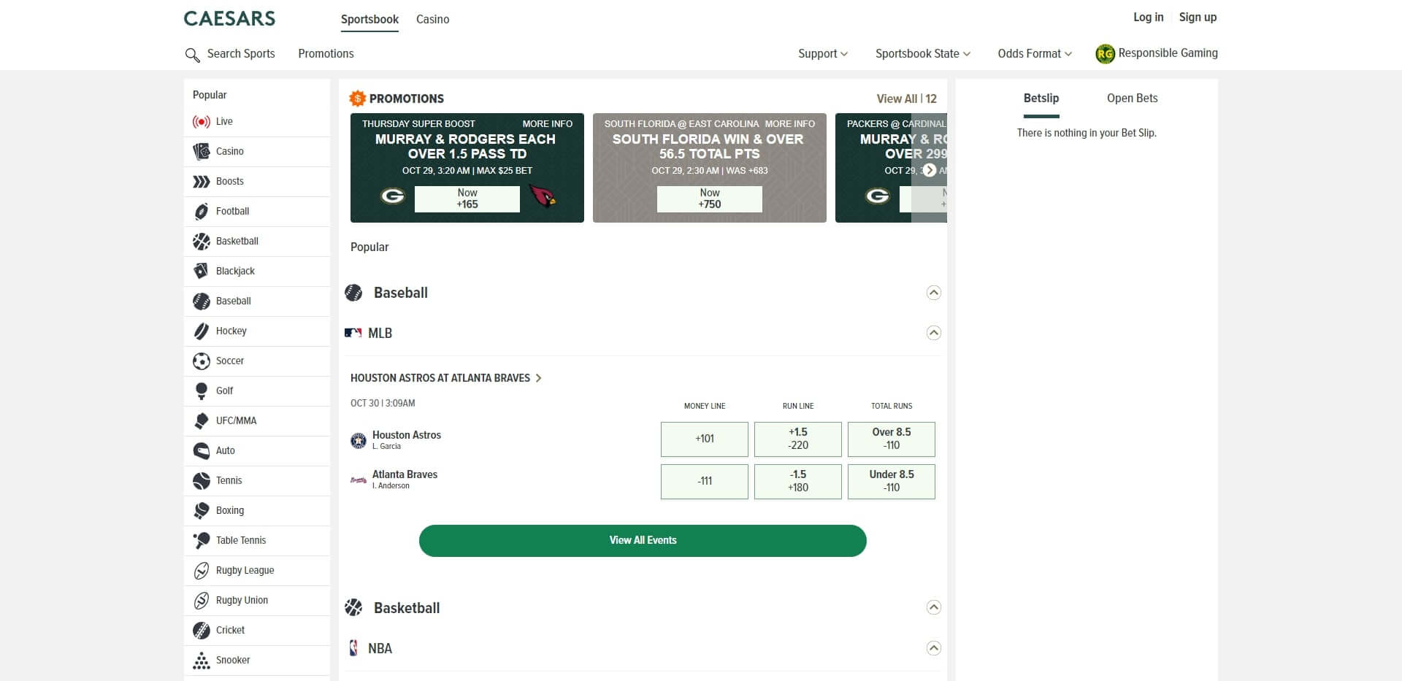Switch to the Sportsbook tab
This screenshot has height=681, width=1402.
click(369, 20)
